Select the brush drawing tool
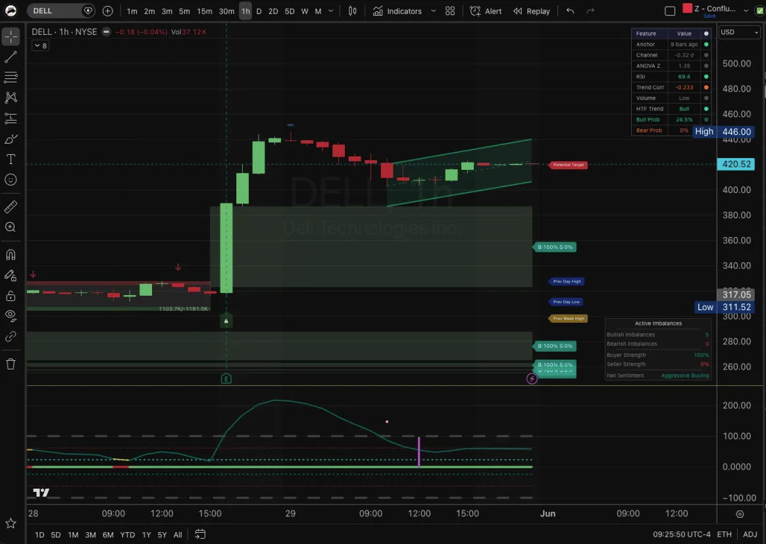The height and width of the screenshot is (544, 766). click(11, 140)
